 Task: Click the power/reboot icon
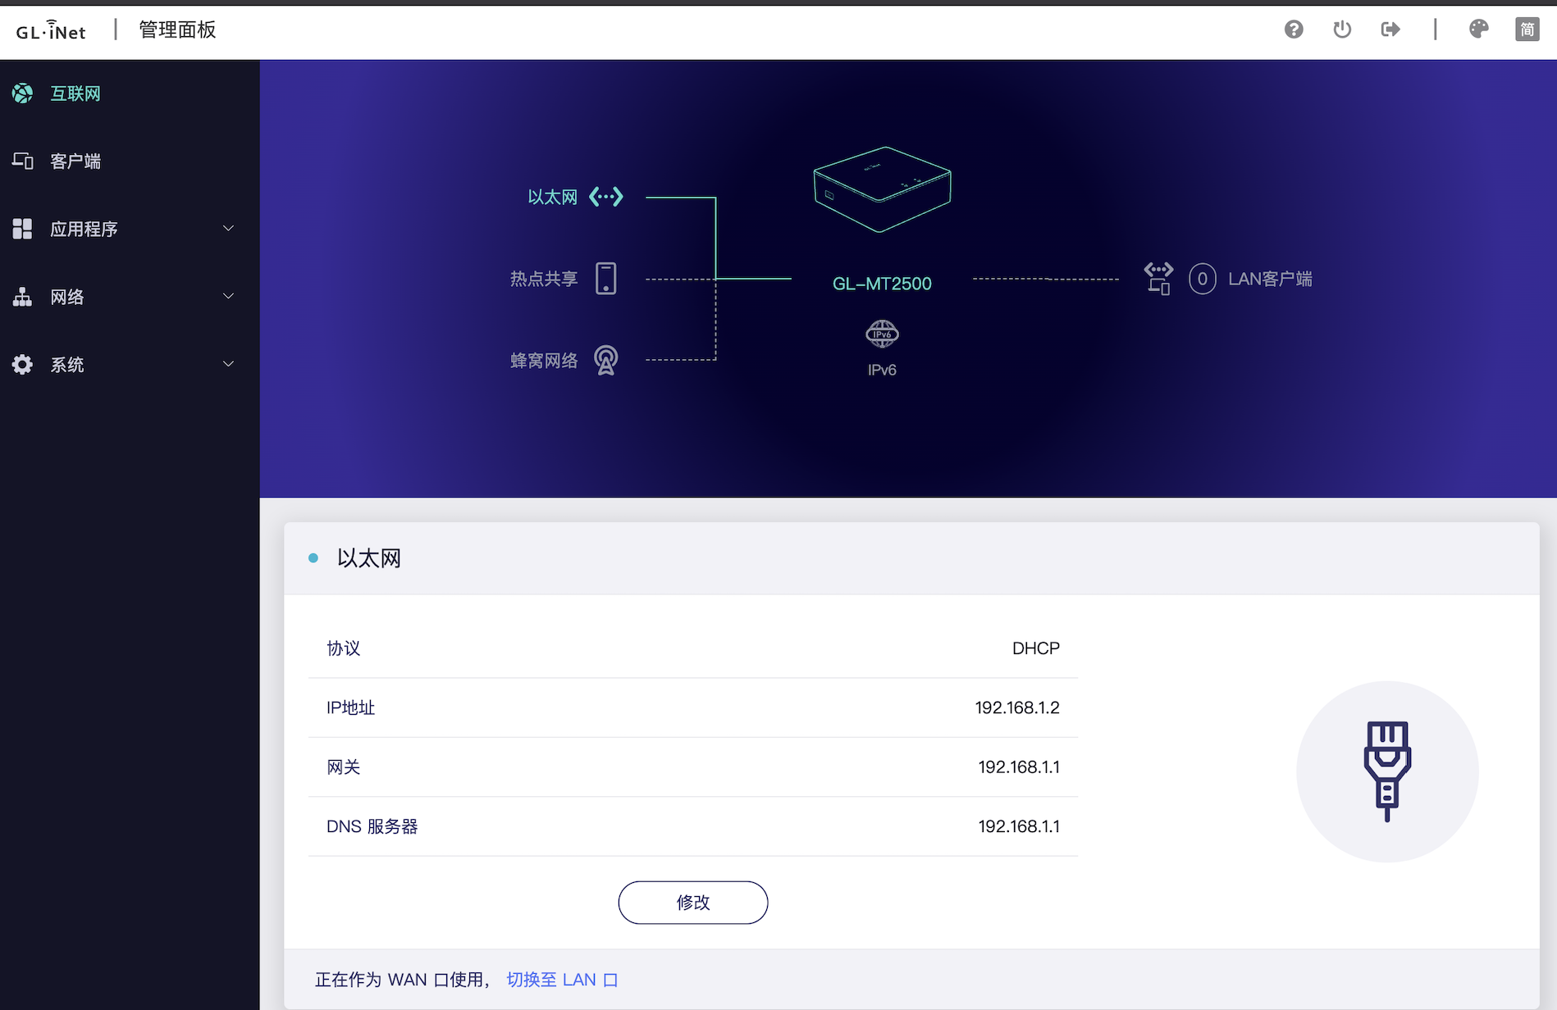[1342, 29]
